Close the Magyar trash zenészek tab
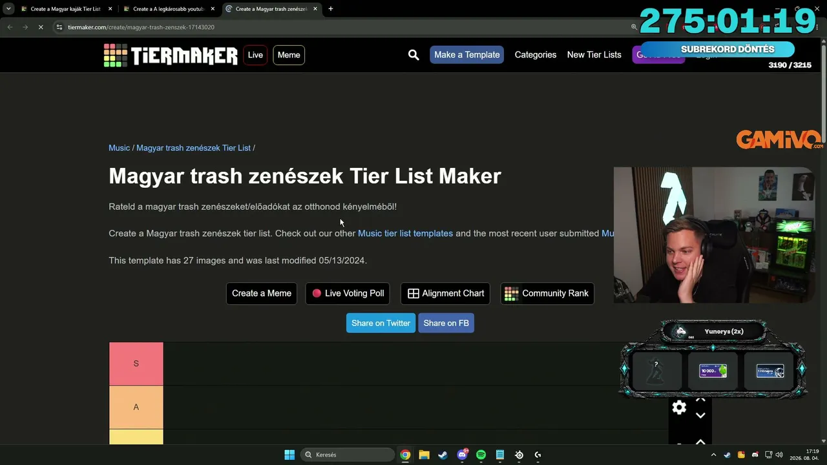Screen dimensions: 827x465 click(315, 9)
